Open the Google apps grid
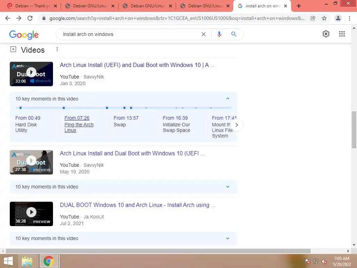The height and width of the screenshot is (268, 357). 342,34
